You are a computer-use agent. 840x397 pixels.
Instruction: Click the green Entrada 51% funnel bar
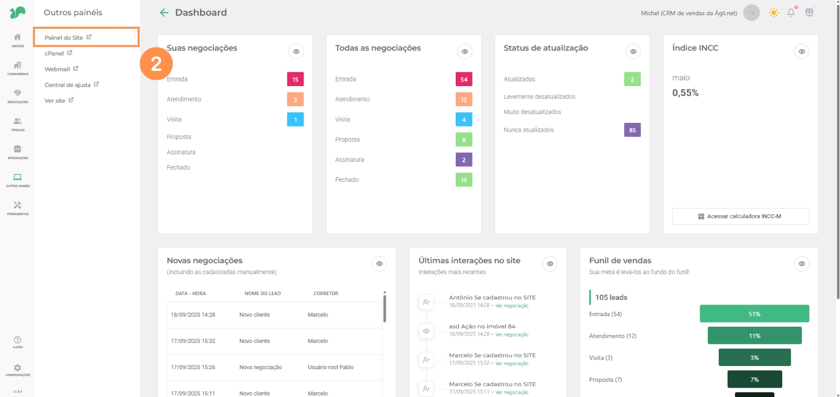[754, 314]
